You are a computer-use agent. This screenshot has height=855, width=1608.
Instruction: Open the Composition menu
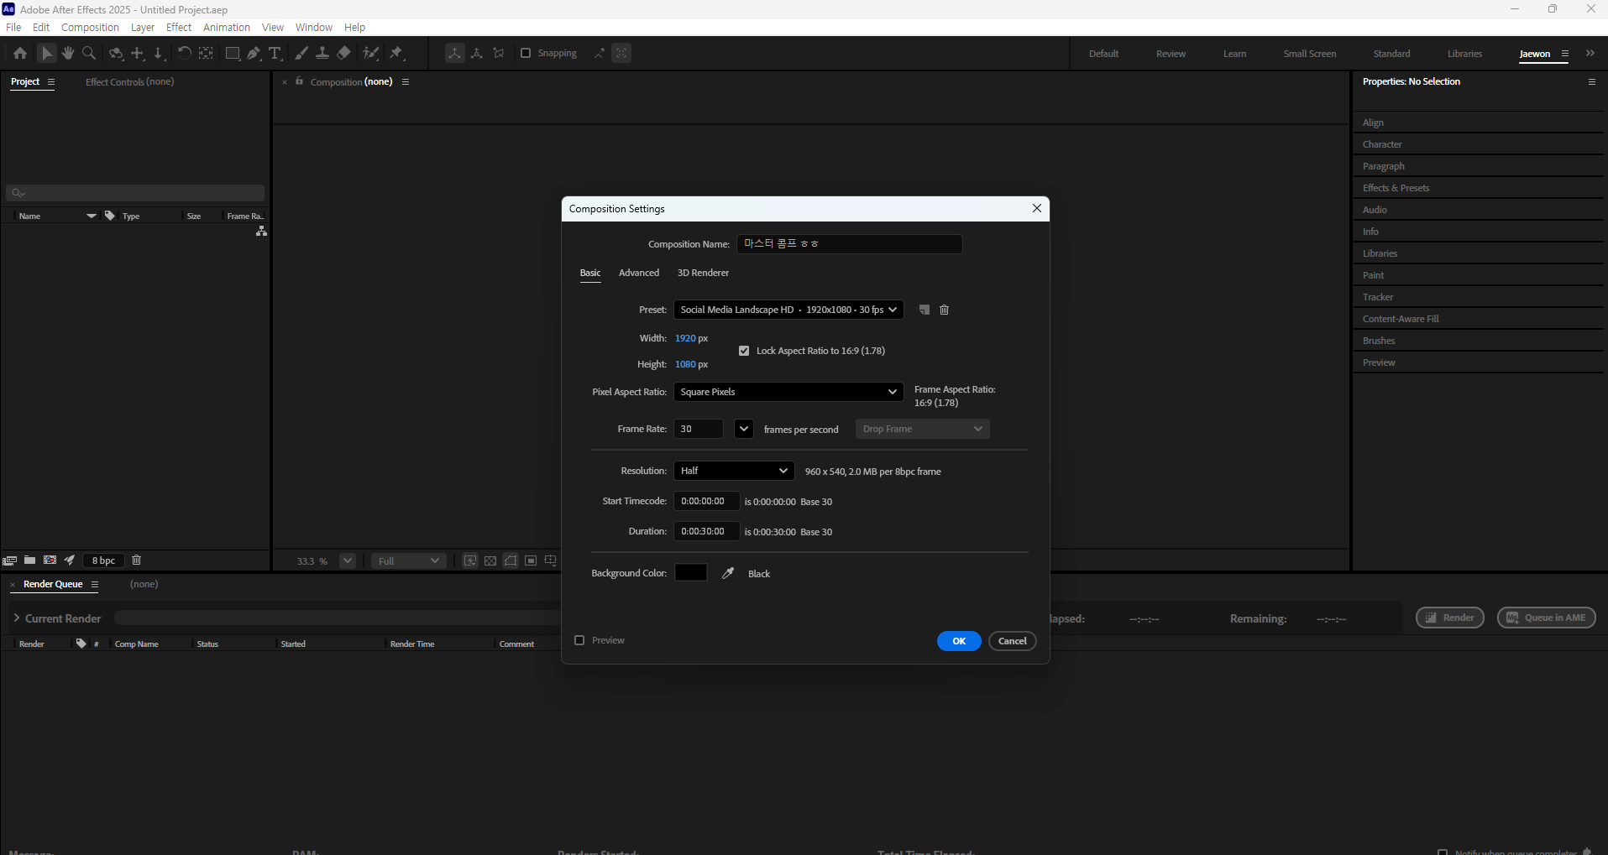90,27
